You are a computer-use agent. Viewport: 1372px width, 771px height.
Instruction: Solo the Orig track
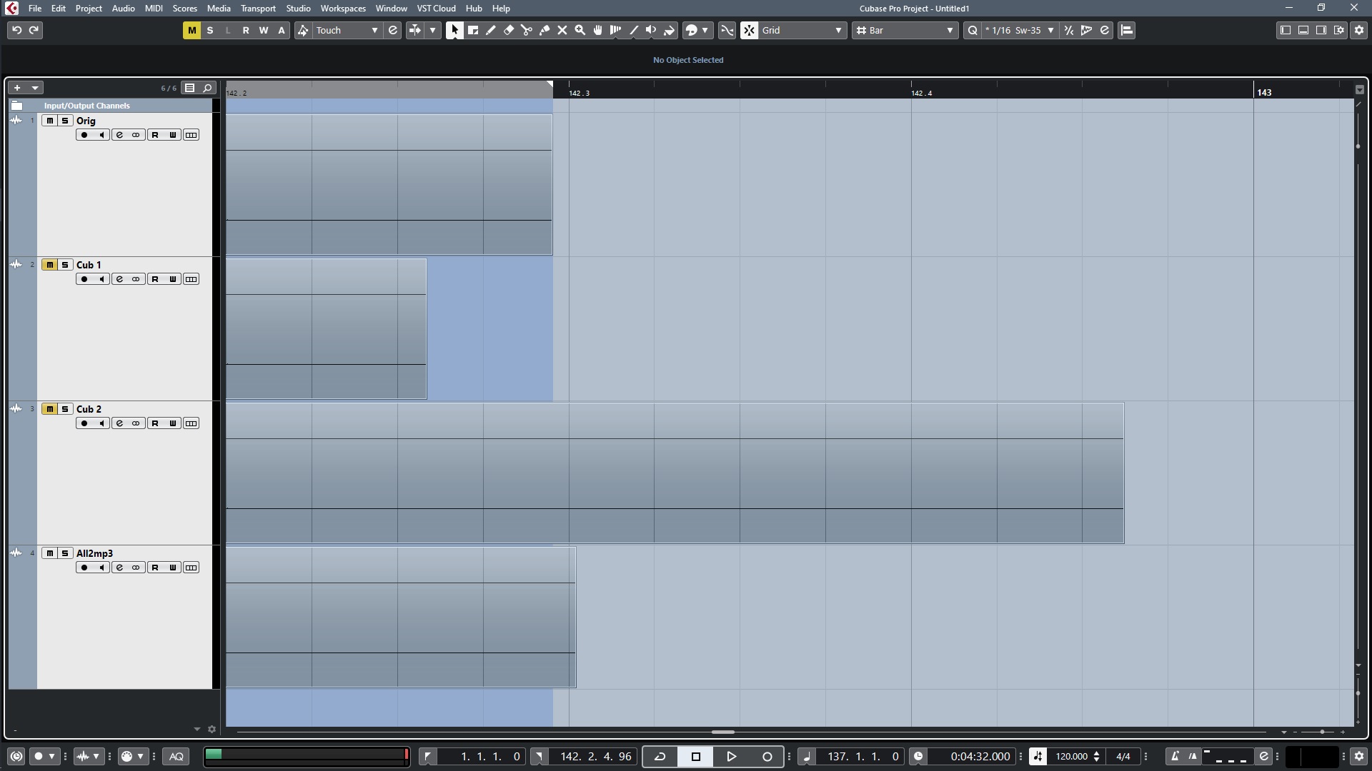coord(64,121)
